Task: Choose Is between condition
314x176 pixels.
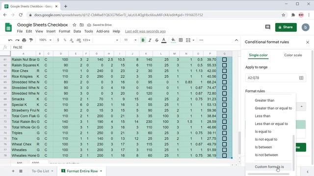Action: point(263,147)
